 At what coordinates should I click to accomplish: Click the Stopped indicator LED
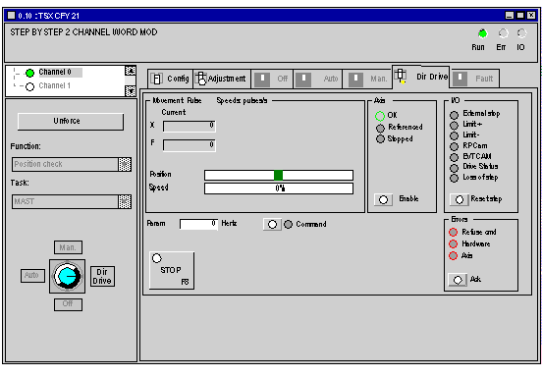[x=380, y=138]
